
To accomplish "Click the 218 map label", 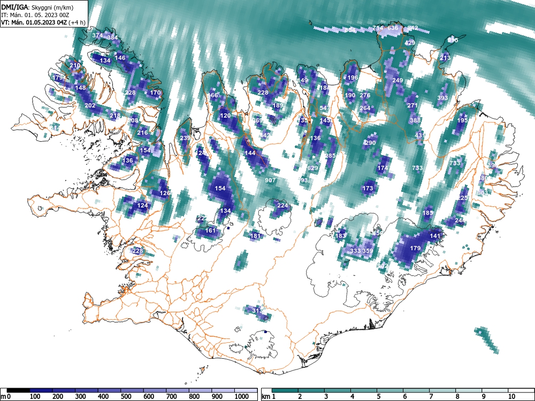I will pyautogui.click(x=116, y=115).
